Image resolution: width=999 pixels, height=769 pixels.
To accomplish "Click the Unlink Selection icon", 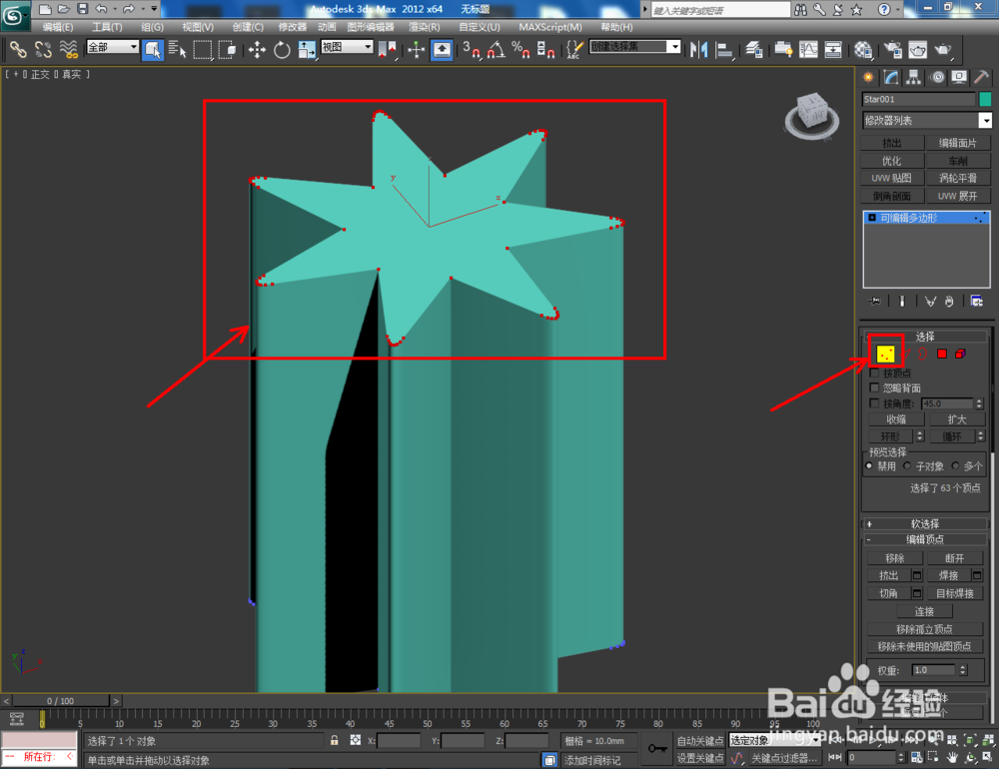I will [x=43, y=49].
